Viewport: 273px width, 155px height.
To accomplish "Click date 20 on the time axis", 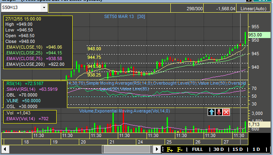I will [x=83, y=142].
